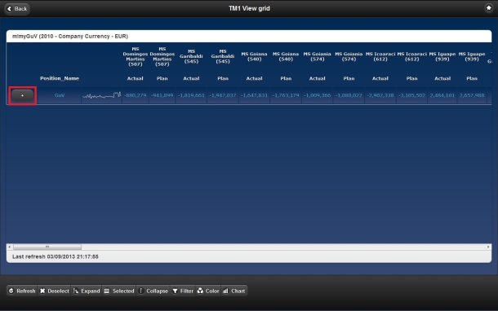Screen dimensions: 498x311
Task: Click the Last refresh timestamp text
Action: 56,256
